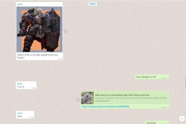Click the 'Meet Kenny' link preview title

(x=122, y=95)
